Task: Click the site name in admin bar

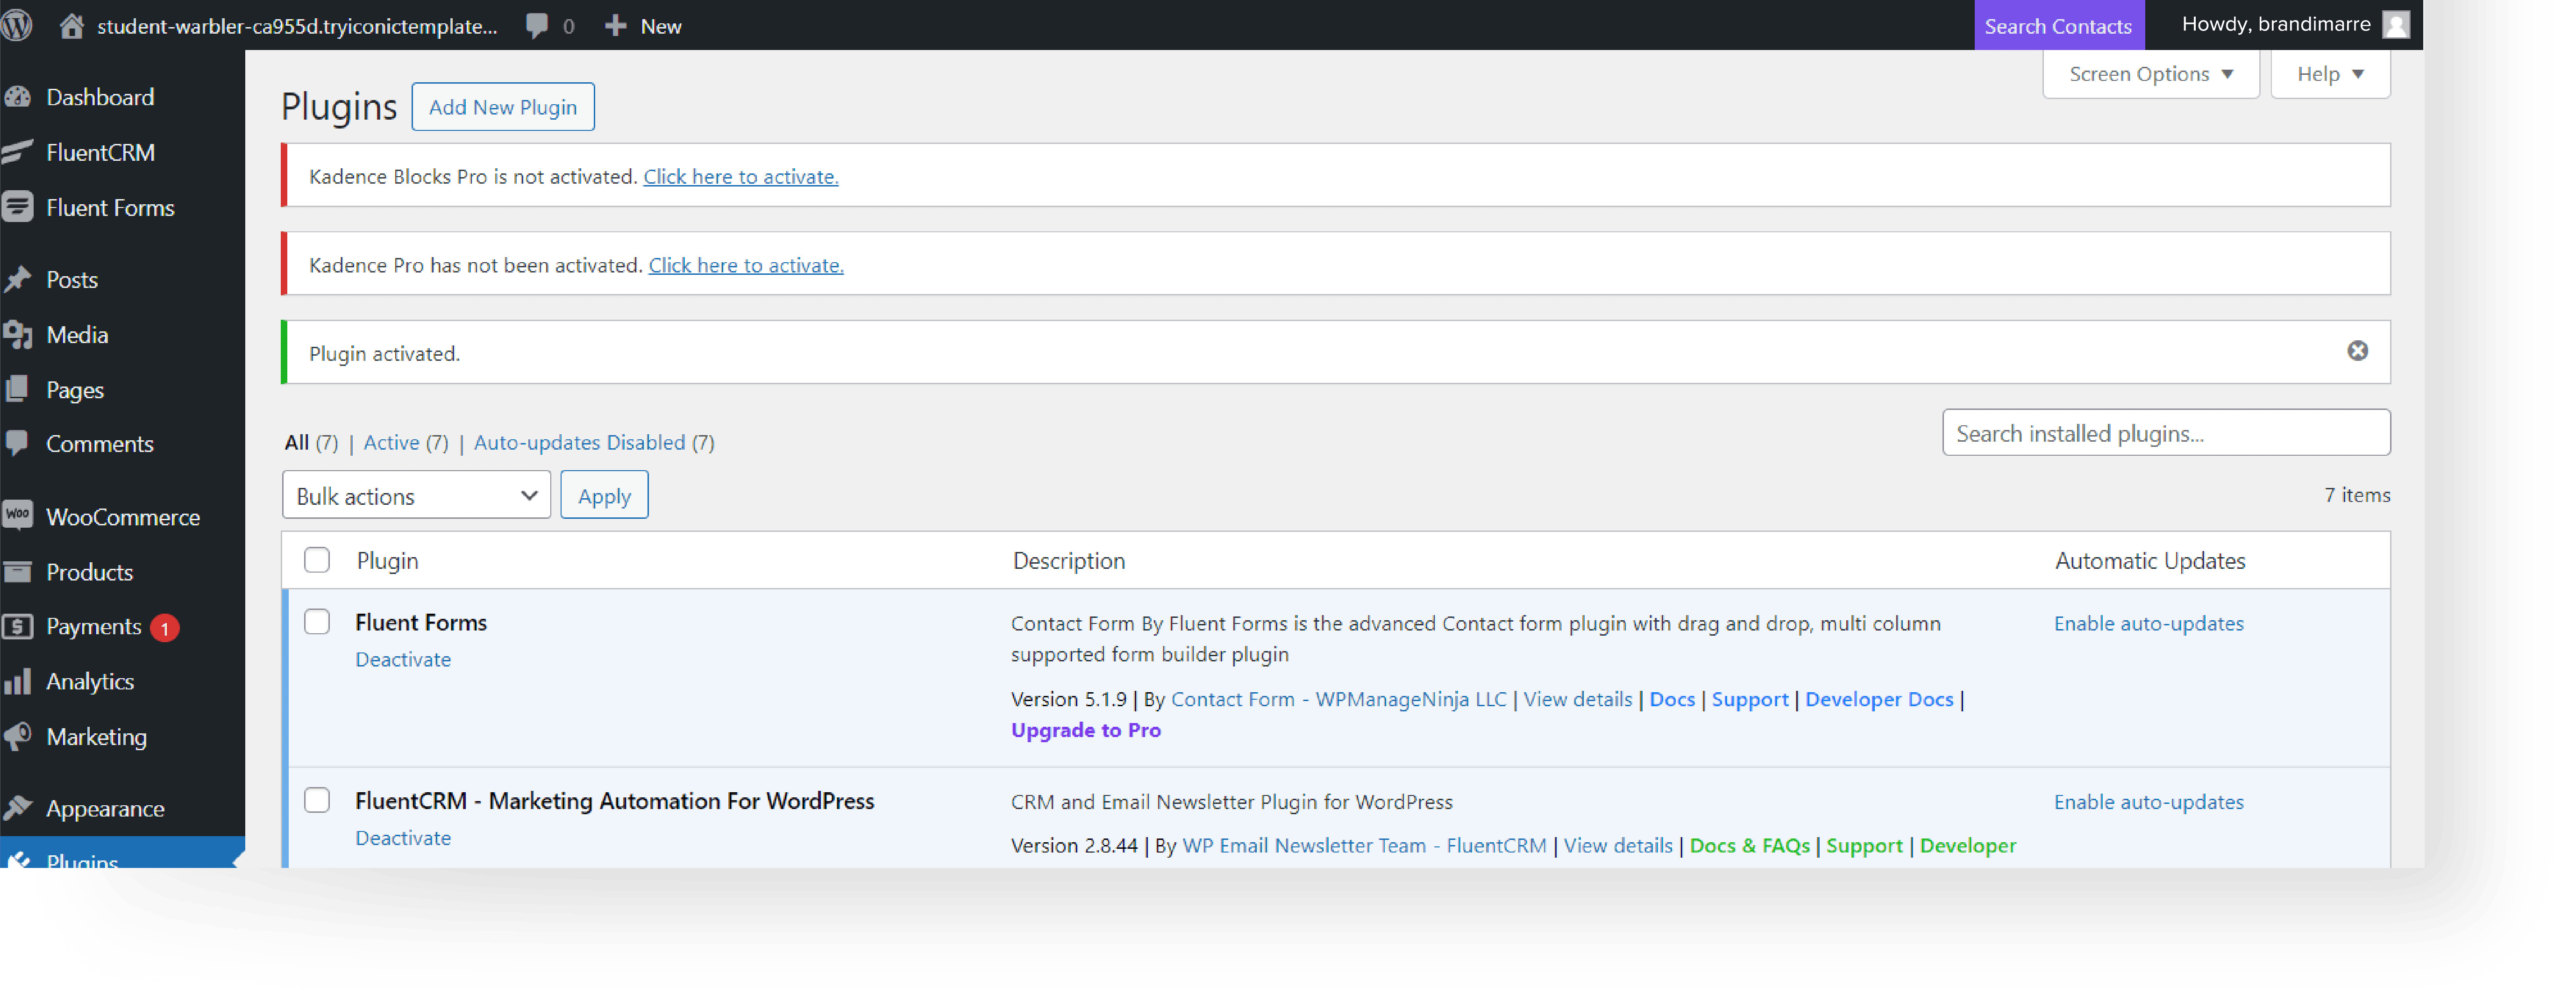Action: coord(297,26)
